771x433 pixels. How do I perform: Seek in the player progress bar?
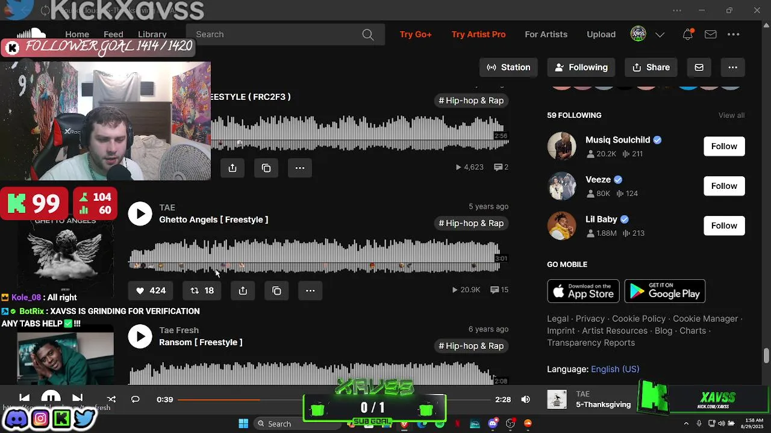(334, 399)
